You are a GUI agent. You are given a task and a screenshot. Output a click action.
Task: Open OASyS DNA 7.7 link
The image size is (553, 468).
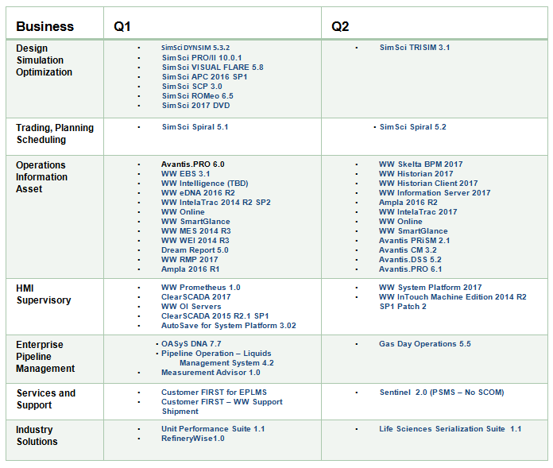(191, 343)
